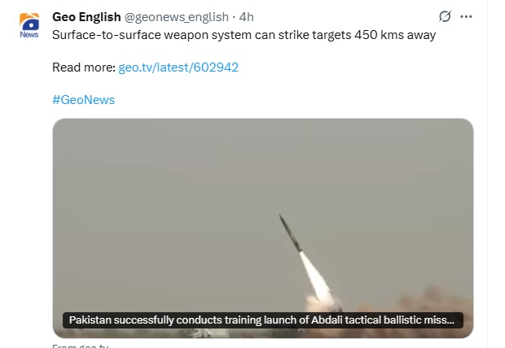
Task: Click the 'News' label under Geo logo
Action: (29, 34)
